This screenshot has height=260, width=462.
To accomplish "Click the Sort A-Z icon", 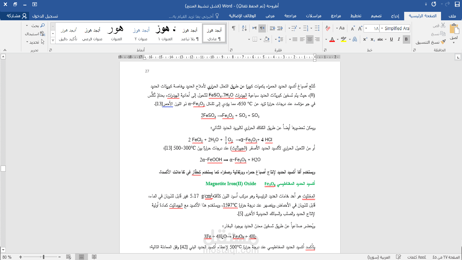I will (244, 28).
